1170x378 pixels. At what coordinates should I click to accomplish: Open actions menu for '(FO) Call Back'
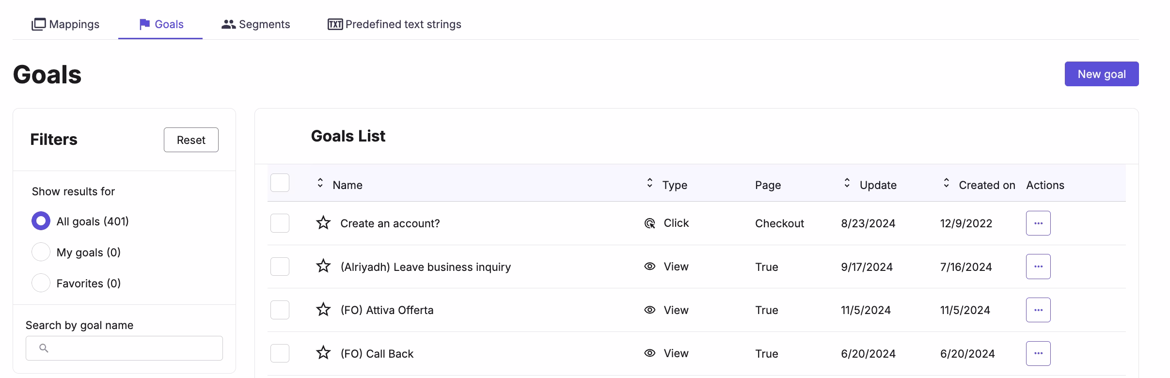click(1038, 353)
